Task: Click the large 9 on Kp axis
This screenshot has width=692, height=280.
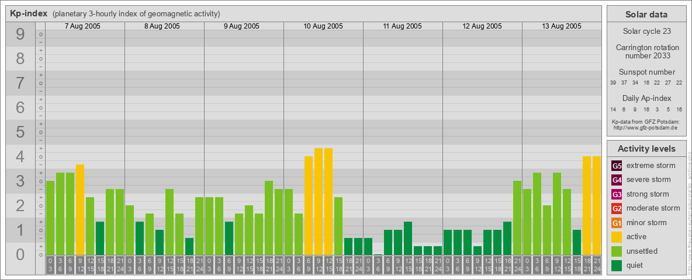Action: (20, 34)
